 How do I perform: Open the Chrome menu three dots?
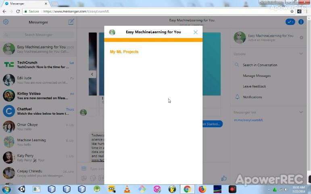(307, 12)
